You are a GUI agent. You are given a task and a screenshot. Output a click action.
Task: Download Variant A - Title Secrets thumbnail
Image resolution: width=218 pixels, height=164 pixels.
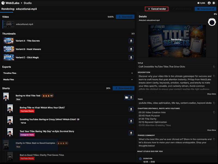coord(131,41)
